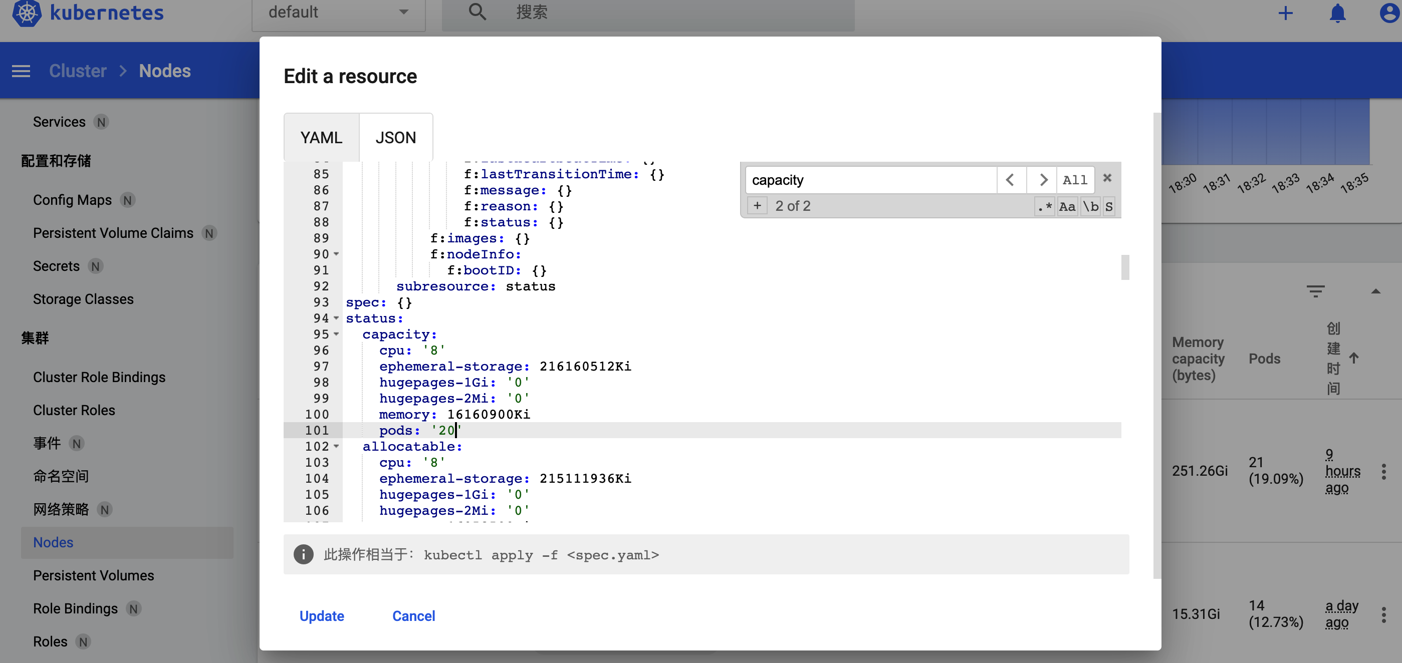Go to next search match
Screen dimensions: 1402x663
1042,180
